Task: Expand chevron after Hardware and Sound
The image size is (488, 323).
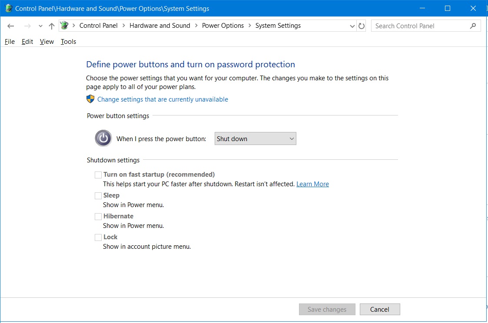Action: point(196,26)
